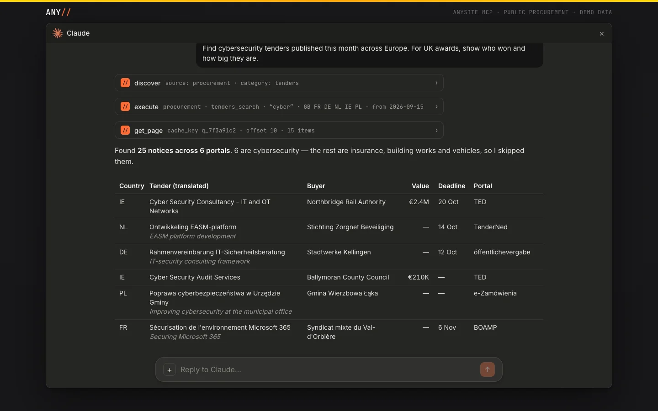Click the €210K value cell

coord(419,277)
